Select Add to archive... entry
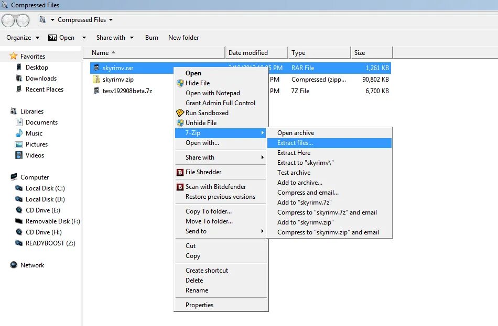Image resolution: width=498 pixels, height=326 pixels. [329, 183]
